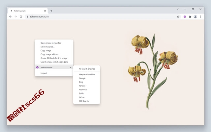Open the Web Archives submenu entry
211x132 pixels.
(54, 67)
